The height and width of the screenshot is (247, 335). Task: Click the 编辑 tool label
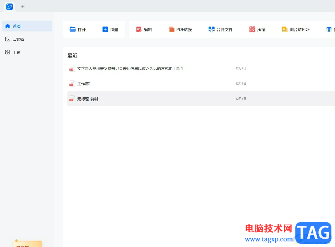pos(148,30)
